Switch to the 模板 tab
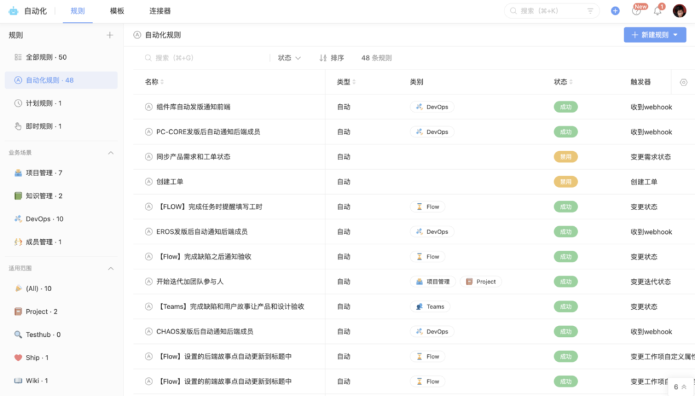The height and width of the screenshot is (396, 695). pyautogui.click(x=117, y=11)
